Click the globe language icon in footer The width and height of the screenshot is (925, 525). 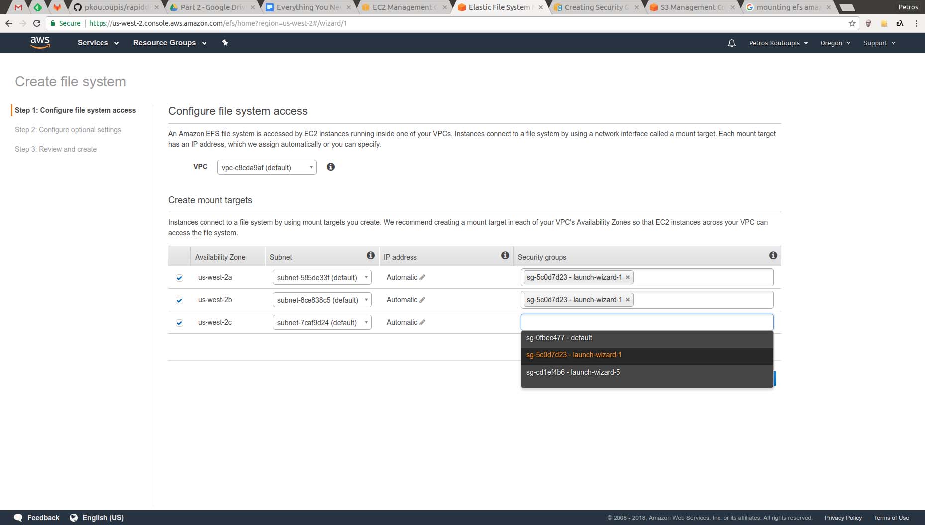click(74, 518)
